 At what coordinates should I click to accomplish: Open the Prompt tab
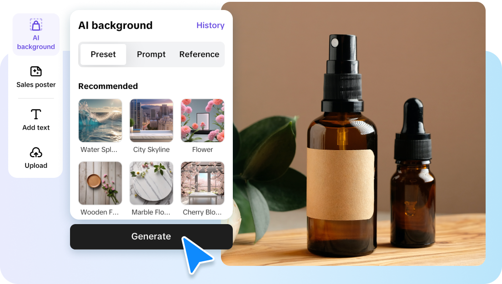(151, 54)
